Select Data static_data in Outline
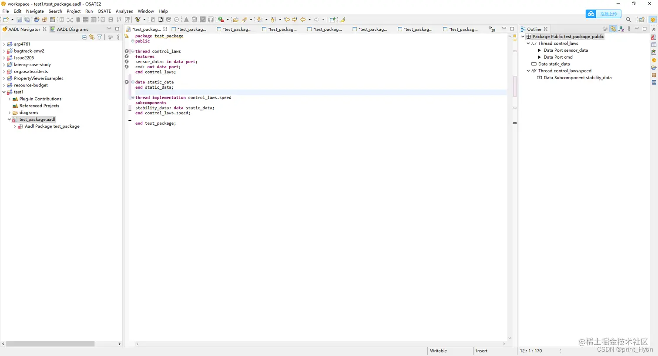 (554, 64)
